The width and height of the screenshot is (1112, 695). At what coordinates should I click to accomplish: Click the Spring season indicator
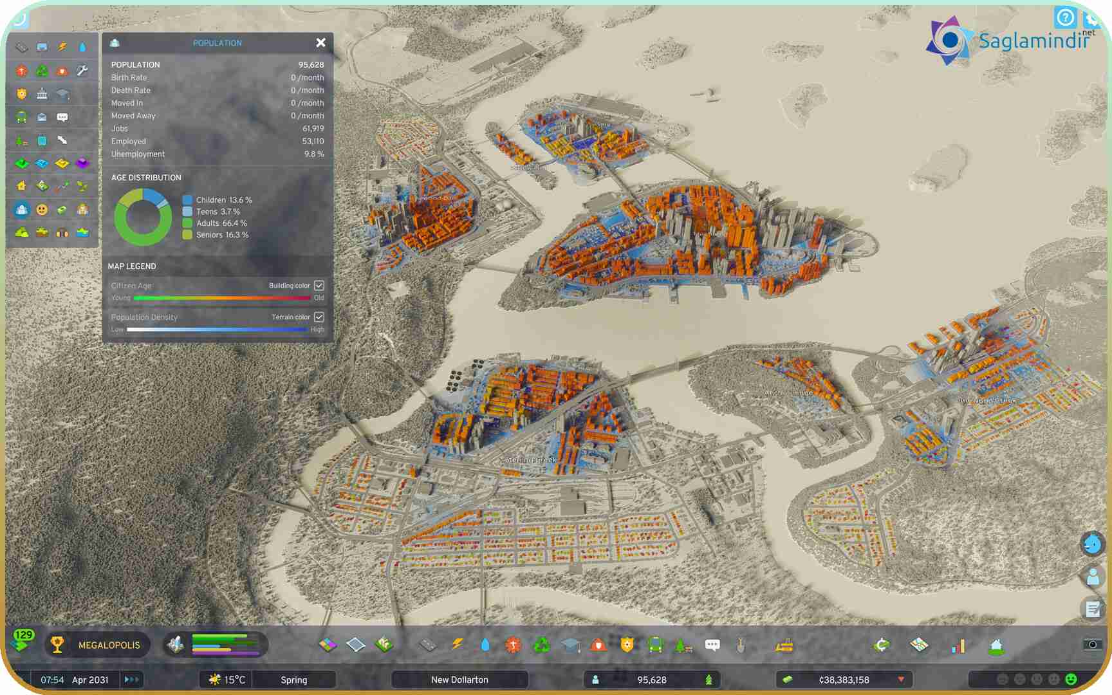[x=294, y=680]
